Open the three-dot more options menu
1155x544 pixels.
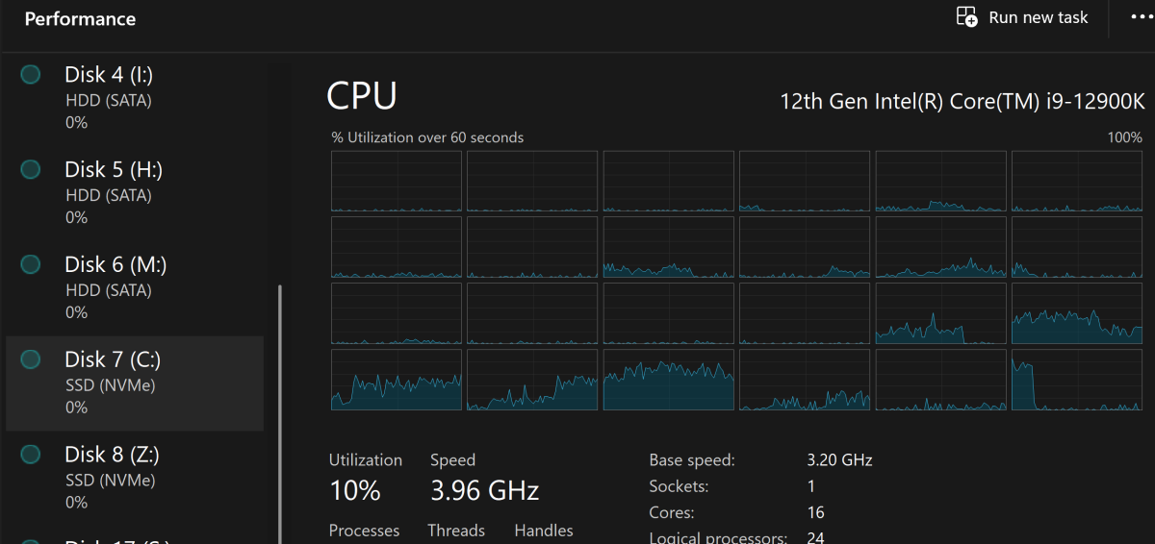1142,17
